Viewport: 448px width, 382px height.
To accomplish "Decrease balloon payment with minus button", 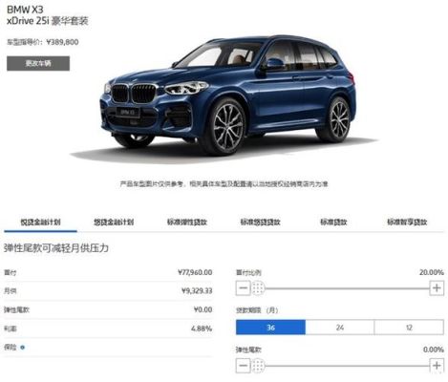I will [x=243, y=366].
